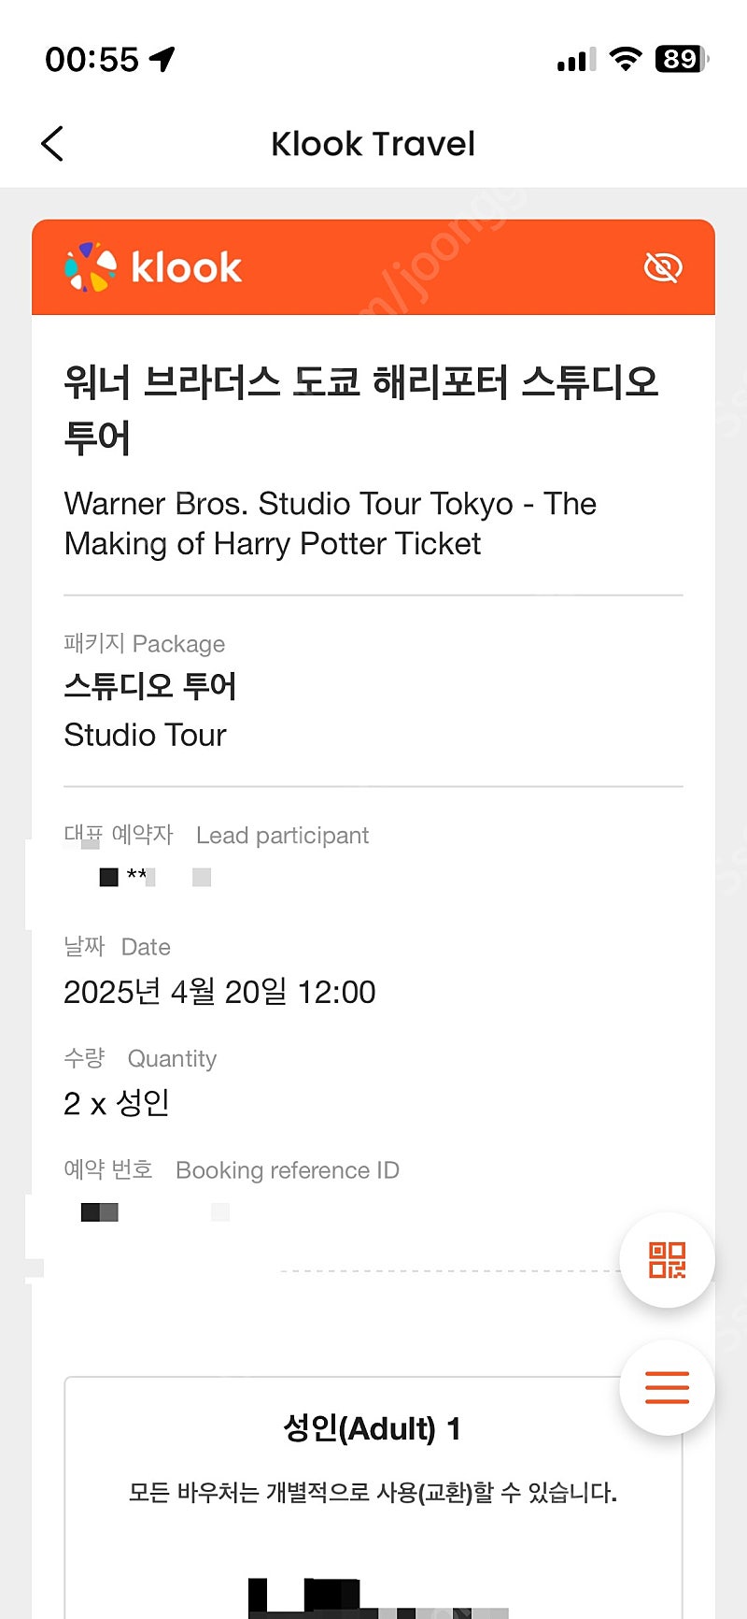Tap the partially visible voucher barcode

(378, 1598)
